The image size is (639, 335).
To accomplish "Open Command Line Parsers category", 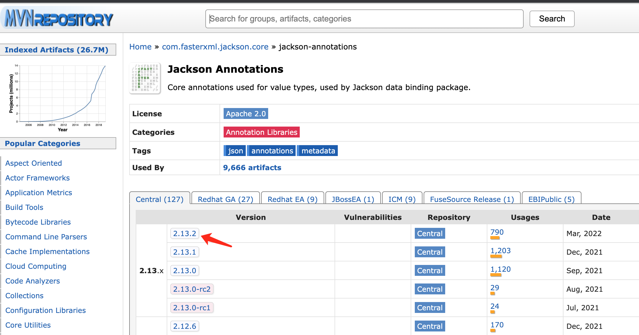I will click(46, 237).
